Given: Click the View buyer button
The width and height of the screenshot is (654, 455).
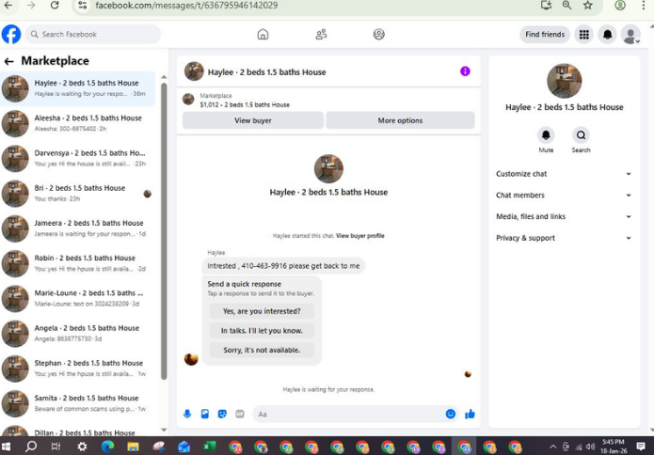Looking at the screenshot, I should (253, 120).
